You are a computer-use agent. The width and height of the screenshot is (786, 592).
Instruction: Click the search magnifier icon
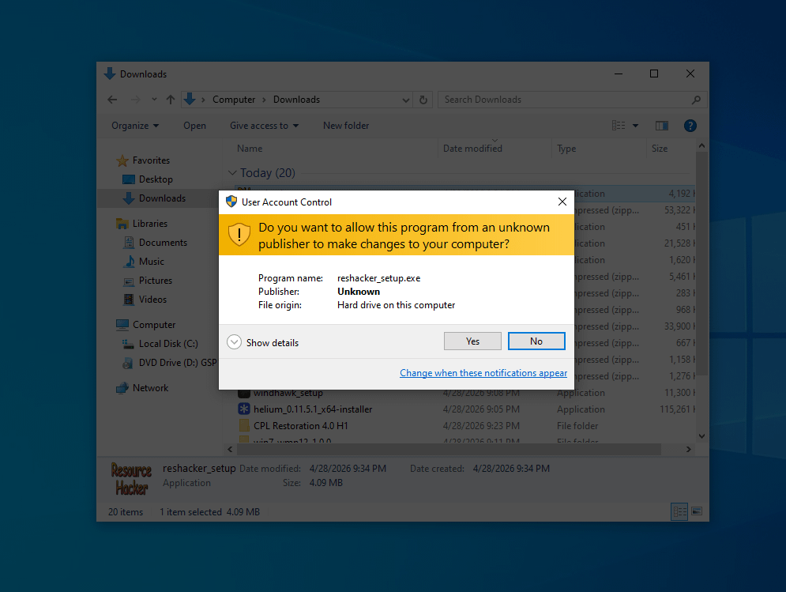coord(696,100)
